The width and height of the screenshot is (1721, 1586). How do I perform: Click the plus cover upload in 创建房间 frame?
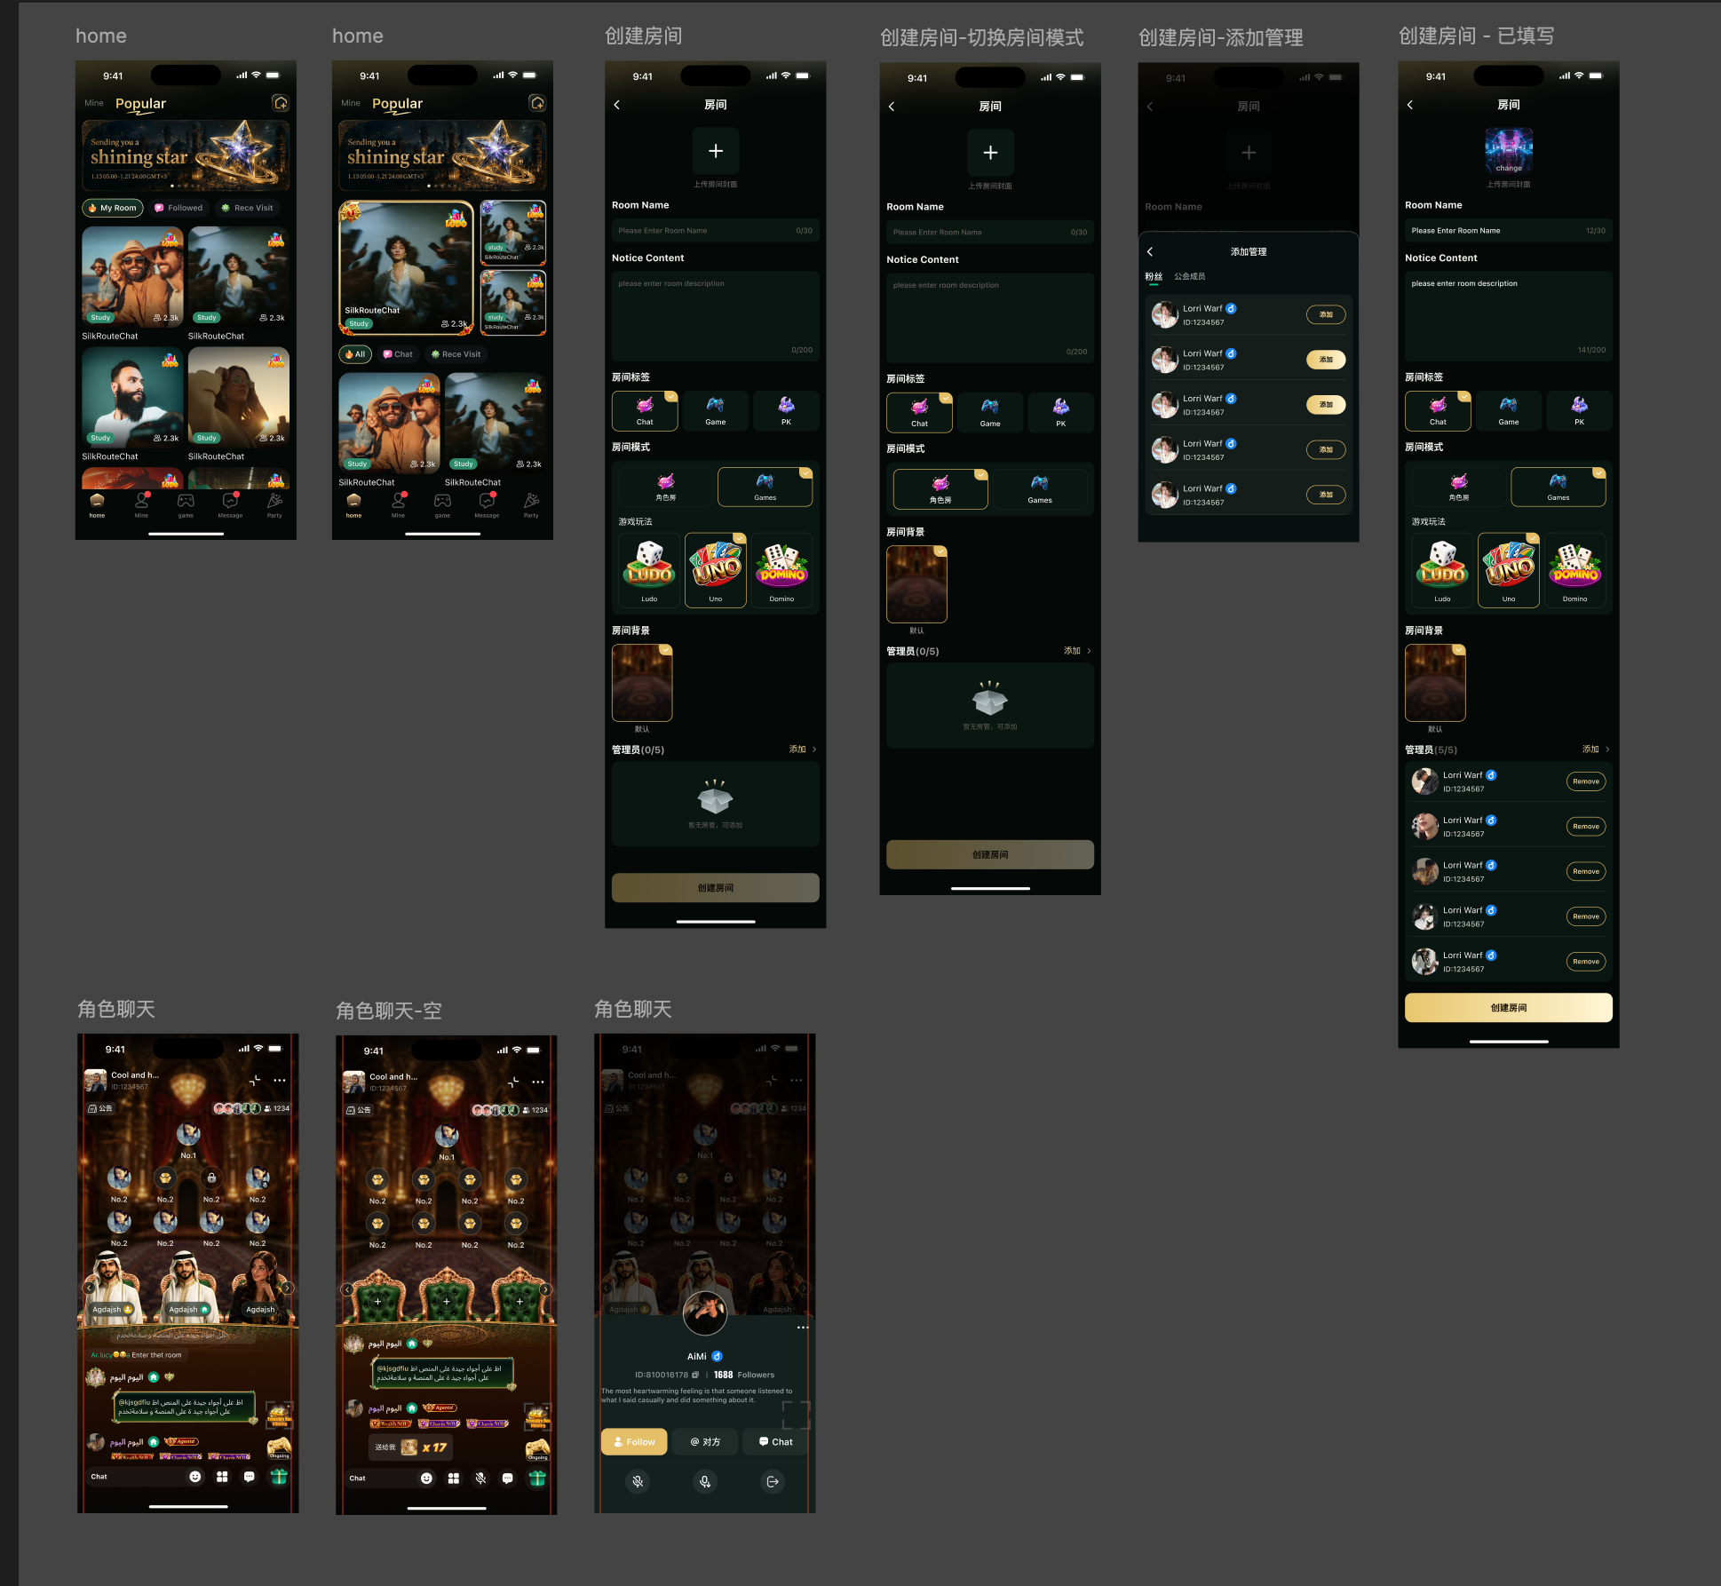pos(716,151)
